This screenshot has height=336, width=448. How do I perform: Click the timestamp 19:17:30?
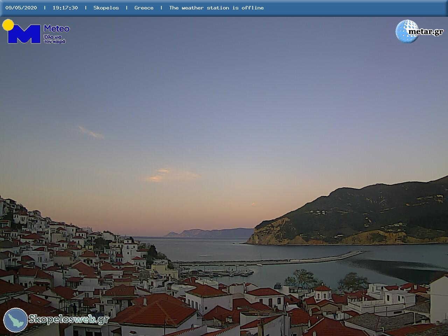[x=65, y=8]
